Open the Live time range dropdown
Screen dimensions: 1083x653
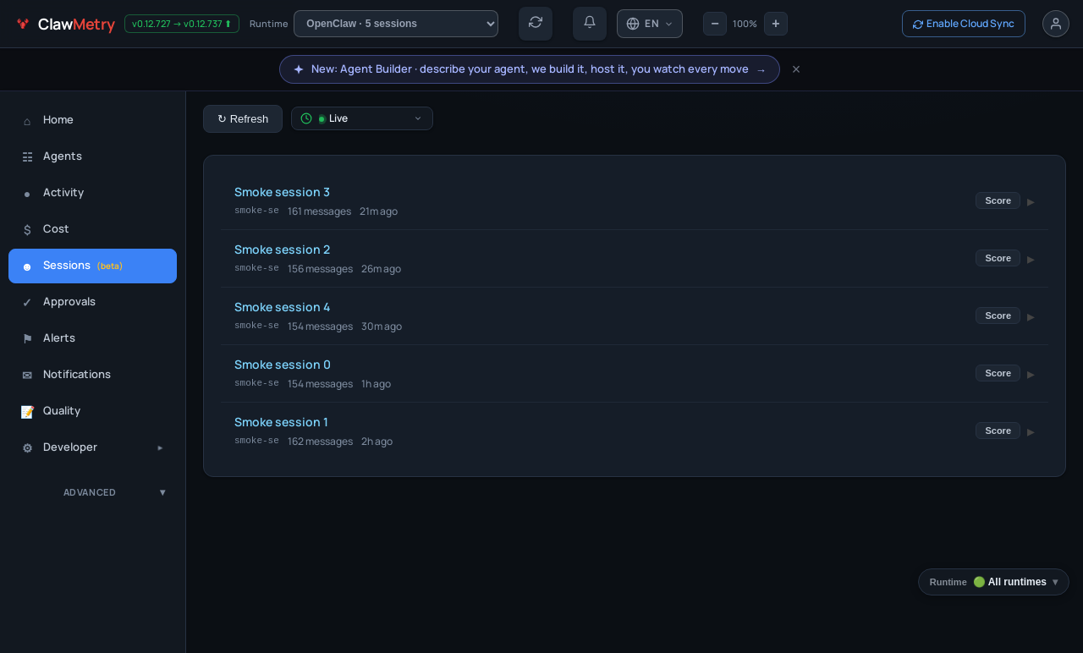[x=362, y=118]
